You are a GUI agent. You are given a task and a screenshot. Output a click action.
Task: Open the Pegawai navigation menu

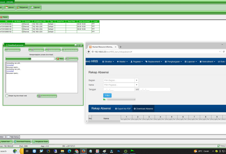click(136, 62)
